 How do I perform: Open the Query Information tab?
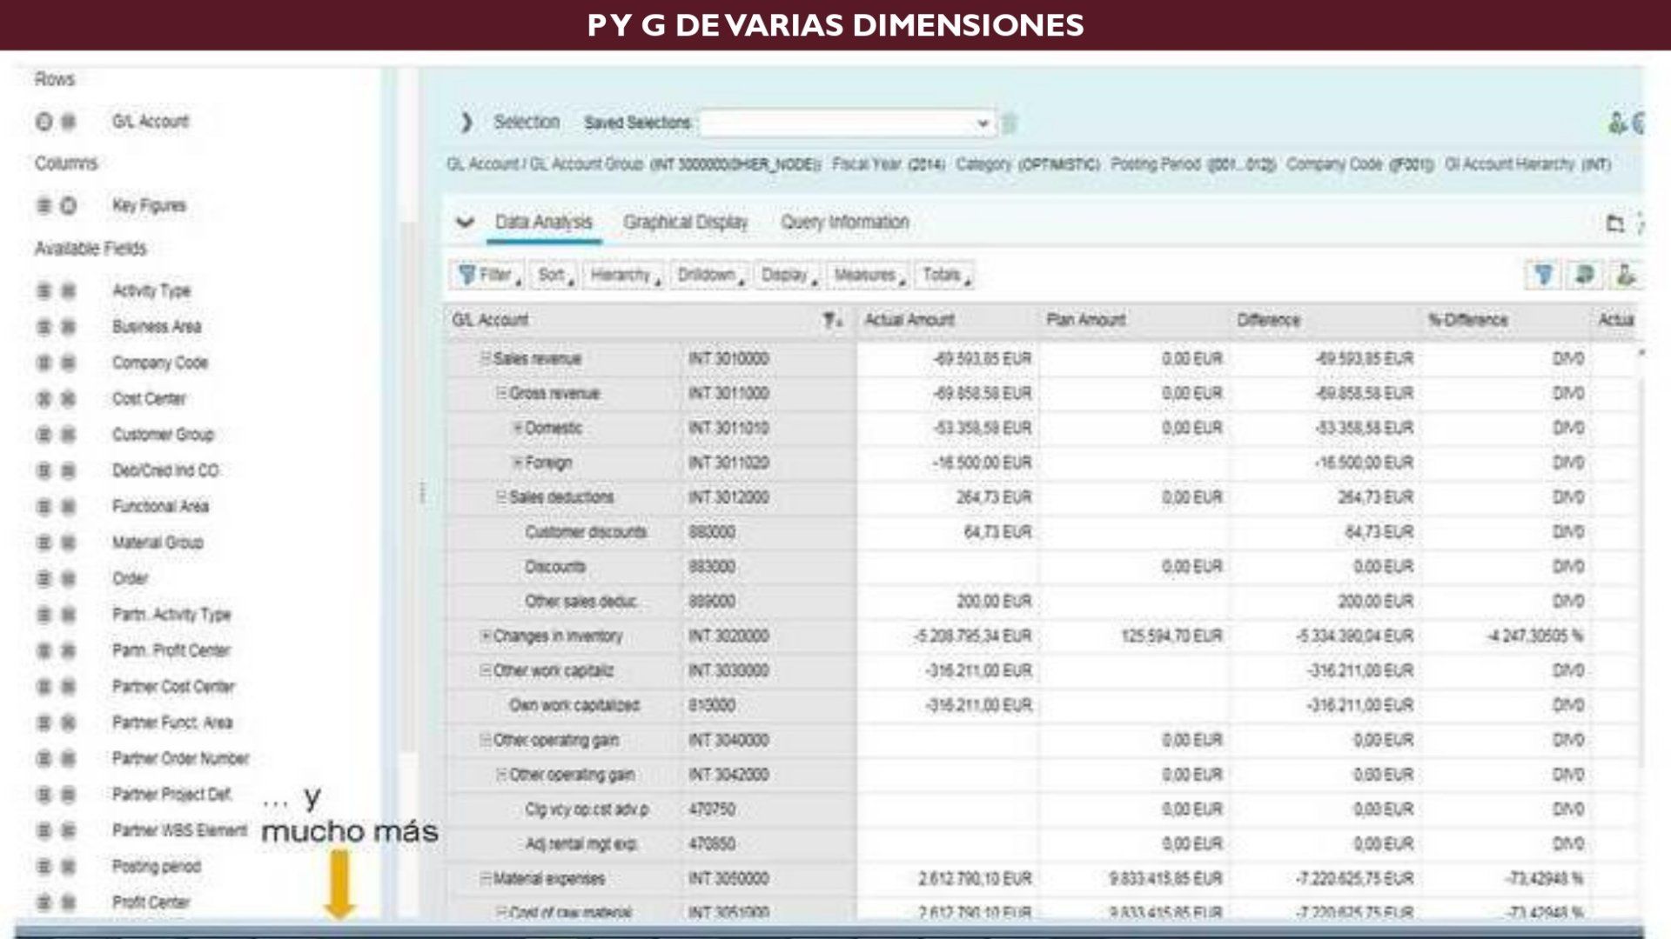click(844, 223)
